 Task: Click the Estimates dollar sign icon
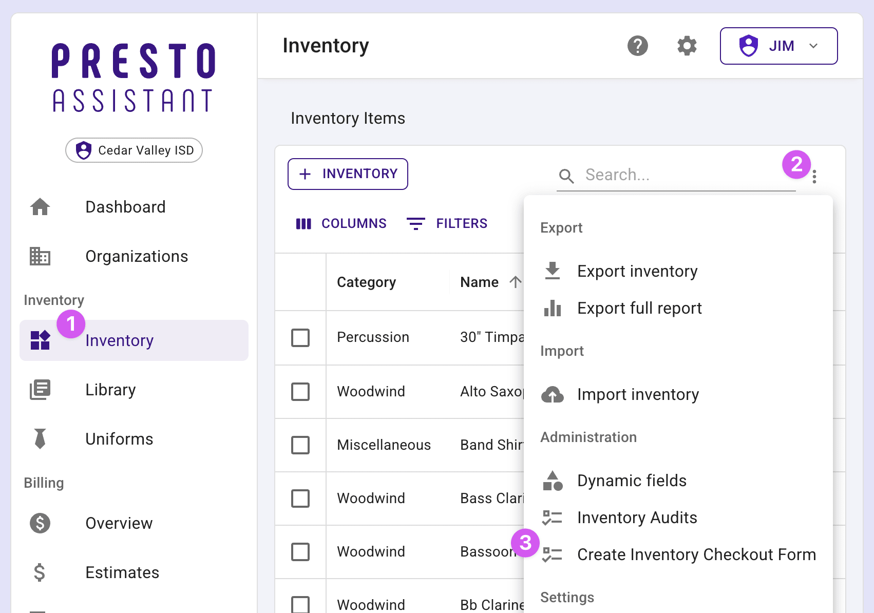40,572
